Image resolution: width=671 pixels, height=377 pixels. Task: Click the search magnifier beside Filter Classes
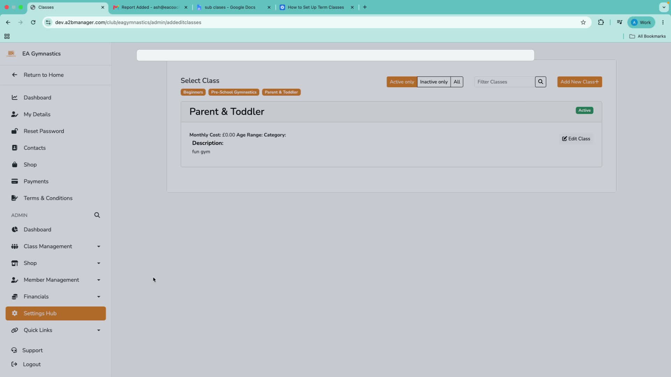pos(540,82)
